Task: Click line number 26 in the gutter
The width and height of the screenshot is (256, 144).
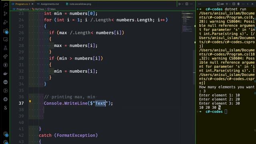Action: click(x=21, y=33)
